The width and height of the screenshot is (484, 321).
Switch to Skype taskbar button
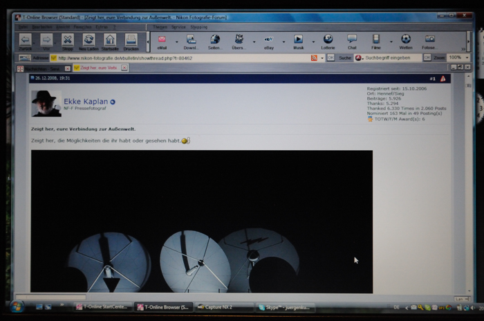[285, 307]
